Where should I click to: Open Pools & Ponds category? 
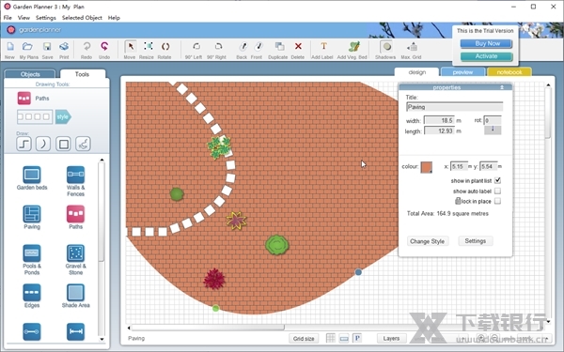[x=32, y=253]
